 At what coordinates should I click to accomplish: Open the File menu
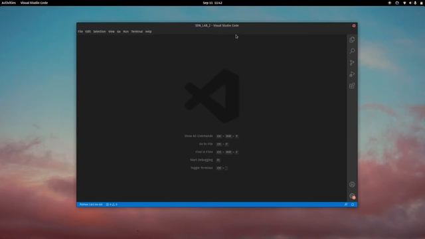tap(80, 31)
